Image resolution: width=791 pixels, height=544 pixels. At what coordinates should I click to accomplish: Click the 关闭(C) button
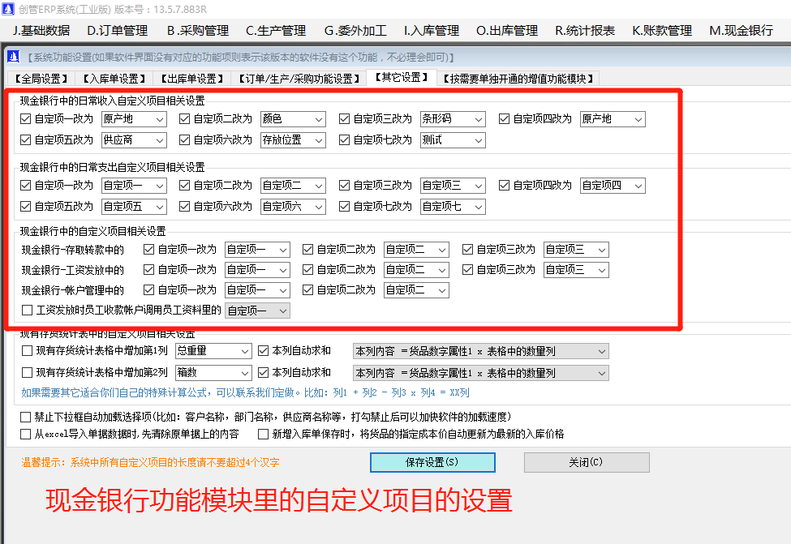click(586, 462)
